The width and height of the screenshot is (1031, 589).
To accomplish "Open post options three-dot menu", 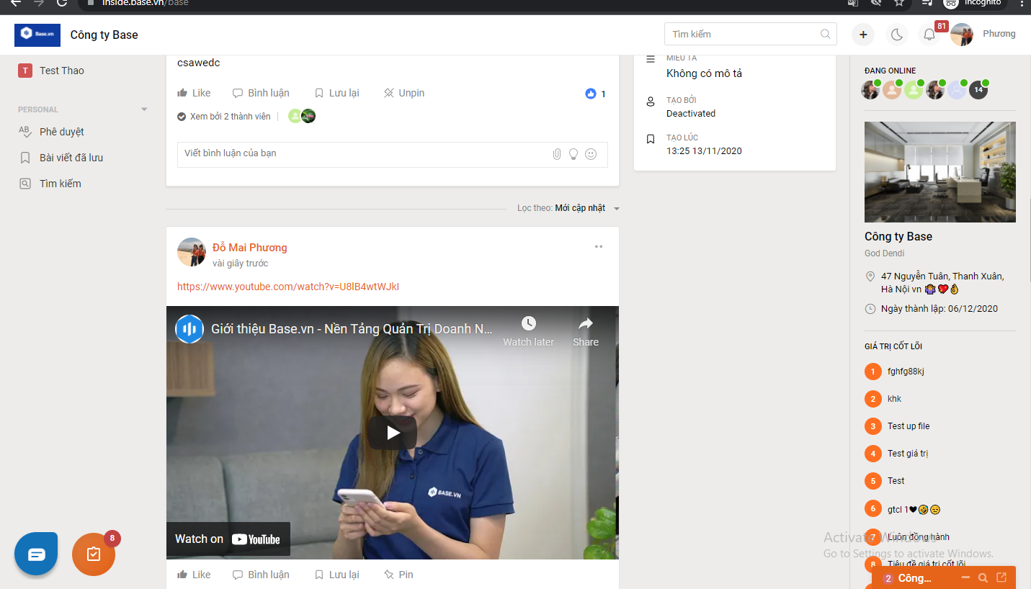I will coord(598,247).
